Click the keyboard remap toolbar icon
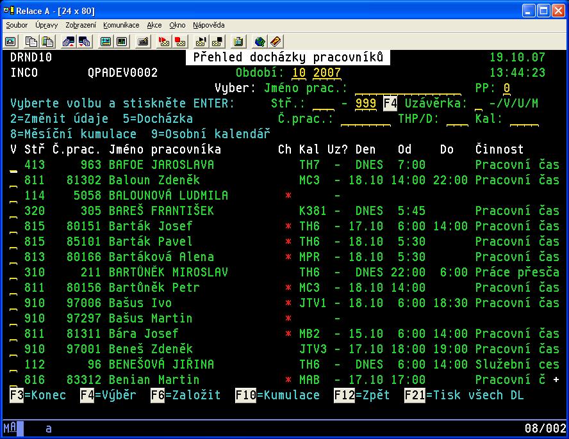The height and width of the screenshot is (439, 569). (x=143, y=42)
